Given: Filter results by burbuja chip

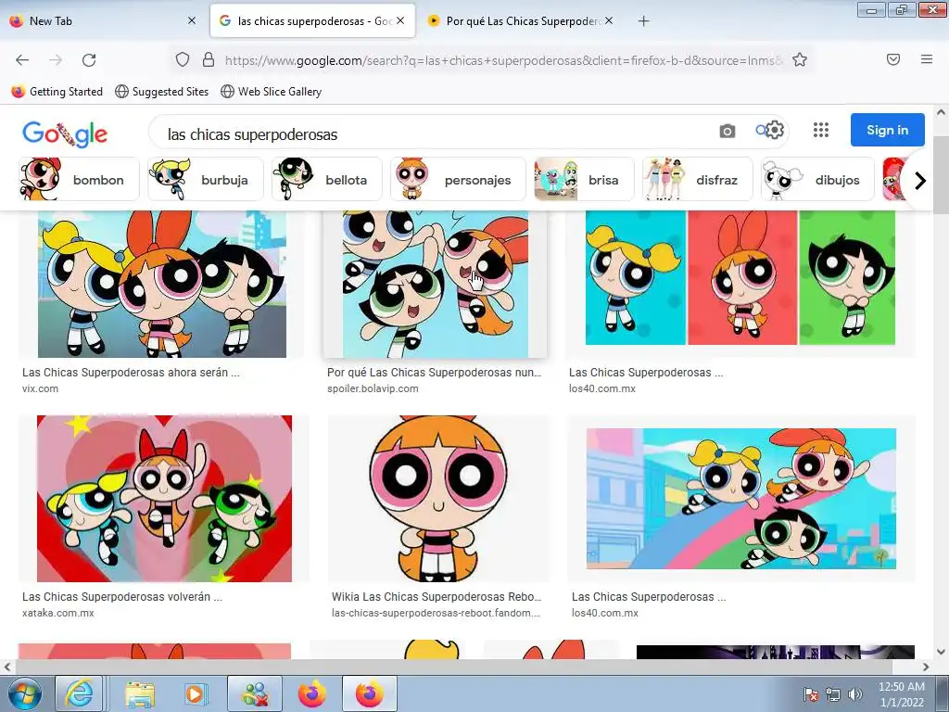Looking at the screenshot, I should tap(206, 179).
